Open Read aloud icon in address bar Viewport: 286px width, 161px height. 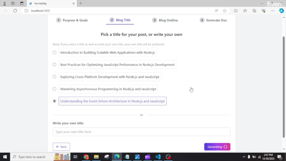coord(216,11)
